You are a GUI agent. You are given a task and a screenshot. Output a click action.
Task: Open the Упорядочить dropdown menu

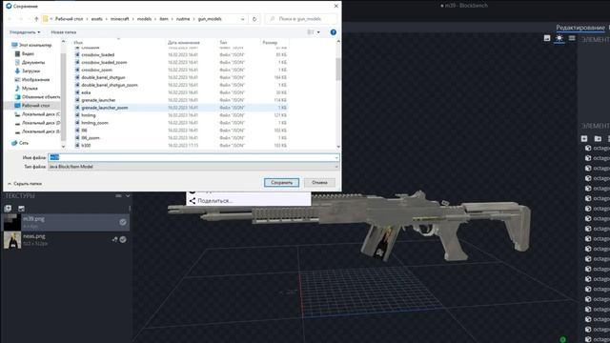click(25, 32)
